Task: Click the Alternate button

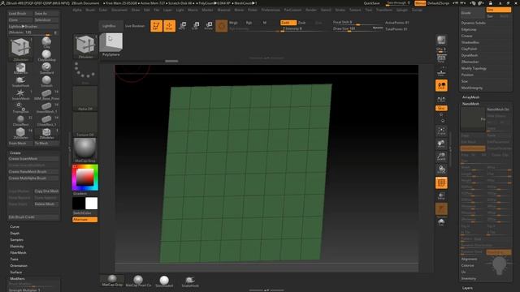Action: (84, 220)
